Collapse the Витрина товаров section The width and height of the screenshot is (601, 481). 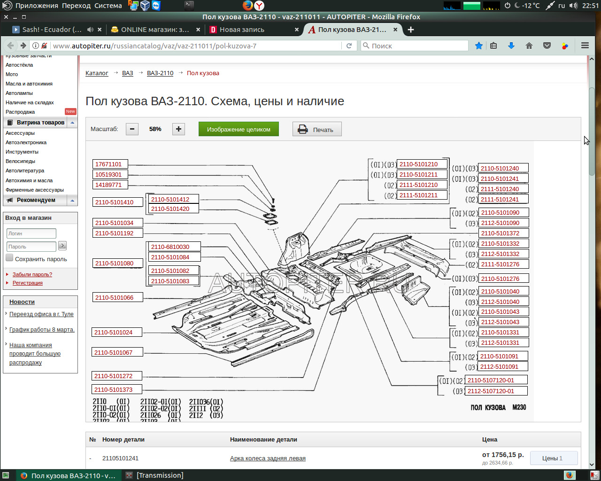coord(72,123)
